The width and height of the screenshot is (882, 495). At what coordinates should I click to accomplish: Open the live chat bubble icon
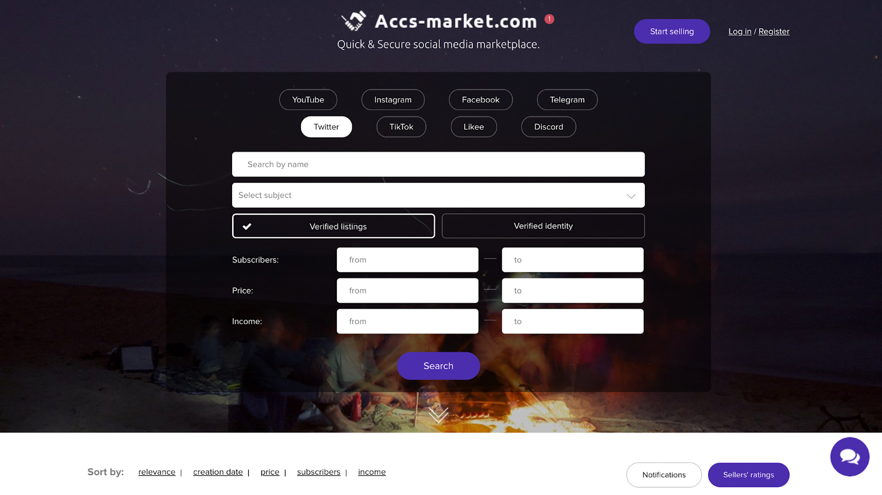pyautogui.click(x=849, y=456)
